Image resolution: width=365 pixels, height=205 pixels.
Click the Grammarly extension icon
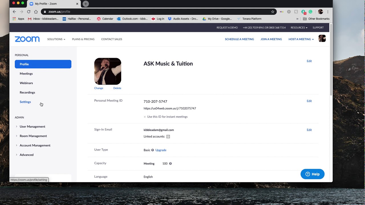(311, 12)
